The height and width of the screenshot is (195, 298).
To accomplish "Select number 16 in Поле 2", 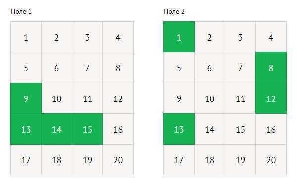I will 271,129.
